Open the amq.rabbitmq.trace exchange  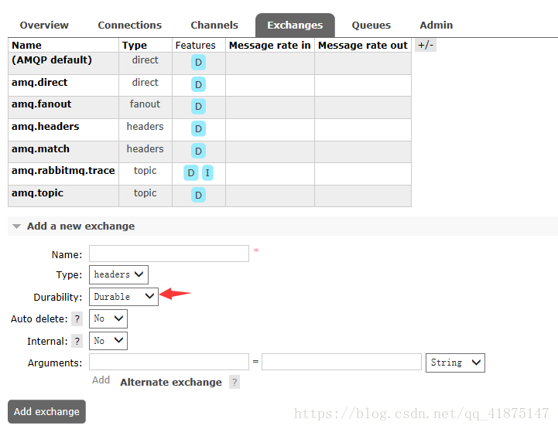[63, 171]
